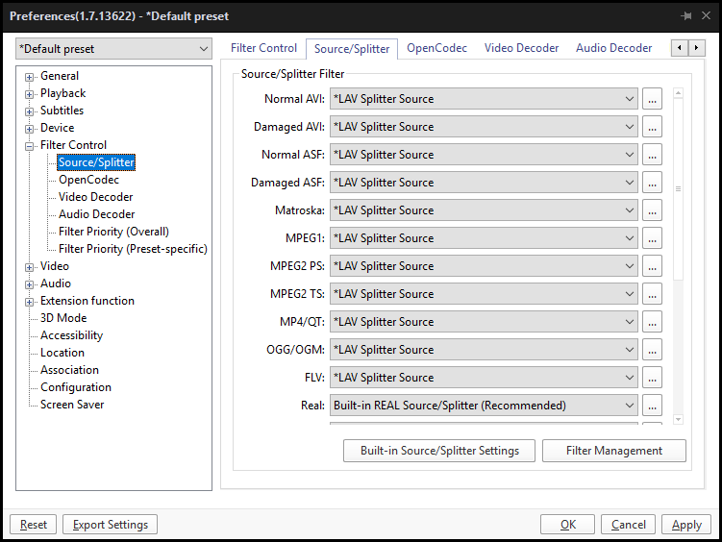Screen dimensions: 722x542
Task: Click the ellipsis button next to FLV
Action: coord(653,378)
